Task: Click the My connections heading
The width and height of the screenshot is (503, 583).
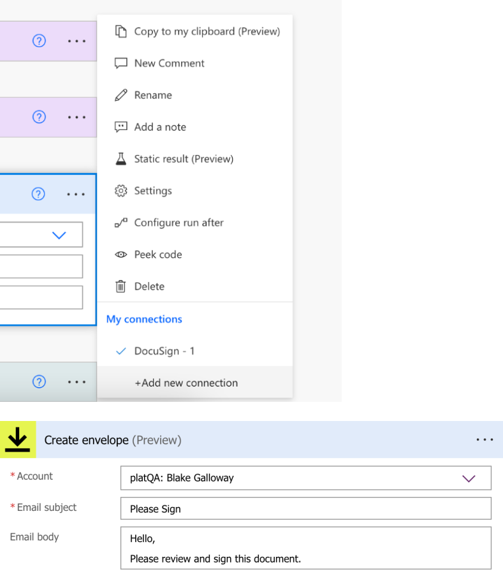Action: pos(144,319)
